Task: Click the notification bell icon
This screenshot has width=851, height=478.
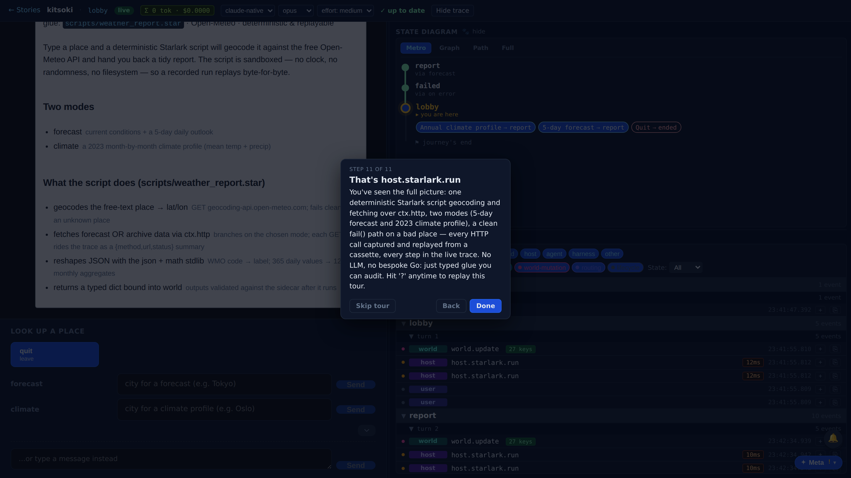Action: [833, 438]
